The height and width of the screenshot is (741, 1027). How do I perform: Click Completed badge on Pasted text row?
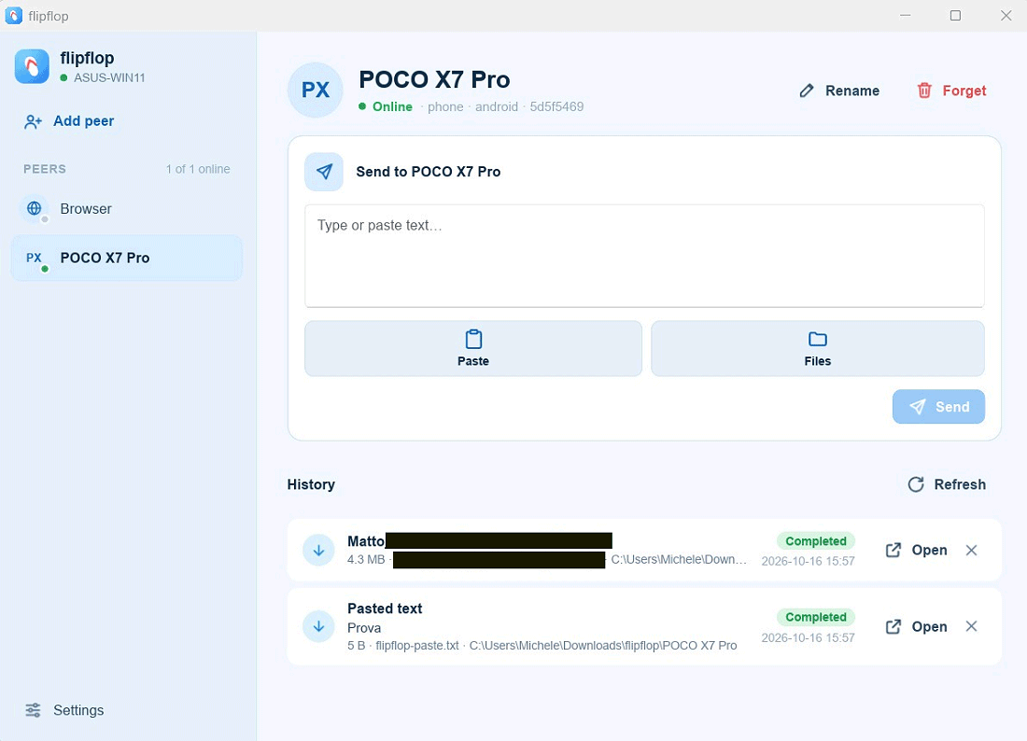(x=815, y=617)
